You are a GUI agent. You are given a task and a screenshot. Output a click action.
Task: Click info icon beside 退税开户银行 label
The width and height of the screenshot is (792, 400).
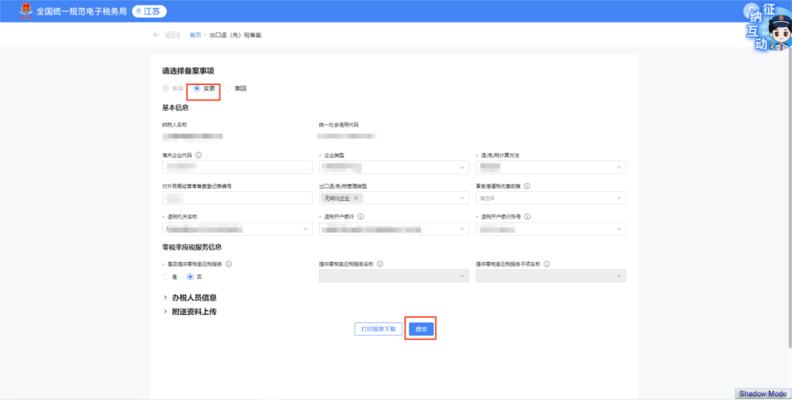pos(362,217)
